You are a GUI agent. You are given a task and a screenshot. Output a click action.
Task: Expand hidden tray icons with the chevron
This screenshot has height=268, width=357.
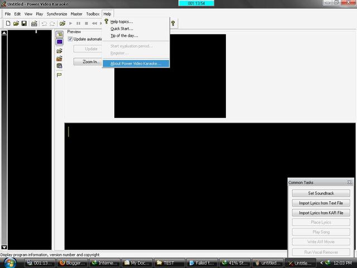(321, 263)
